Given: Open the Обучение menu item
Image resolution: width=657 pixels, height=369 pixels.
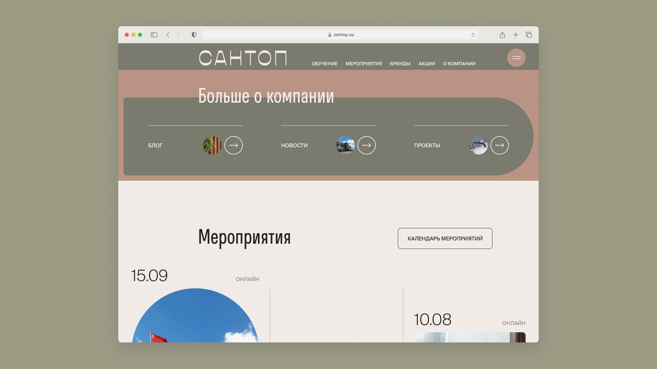Looking at the screenshot, I should pyautogui.click(x=324, y=64).
